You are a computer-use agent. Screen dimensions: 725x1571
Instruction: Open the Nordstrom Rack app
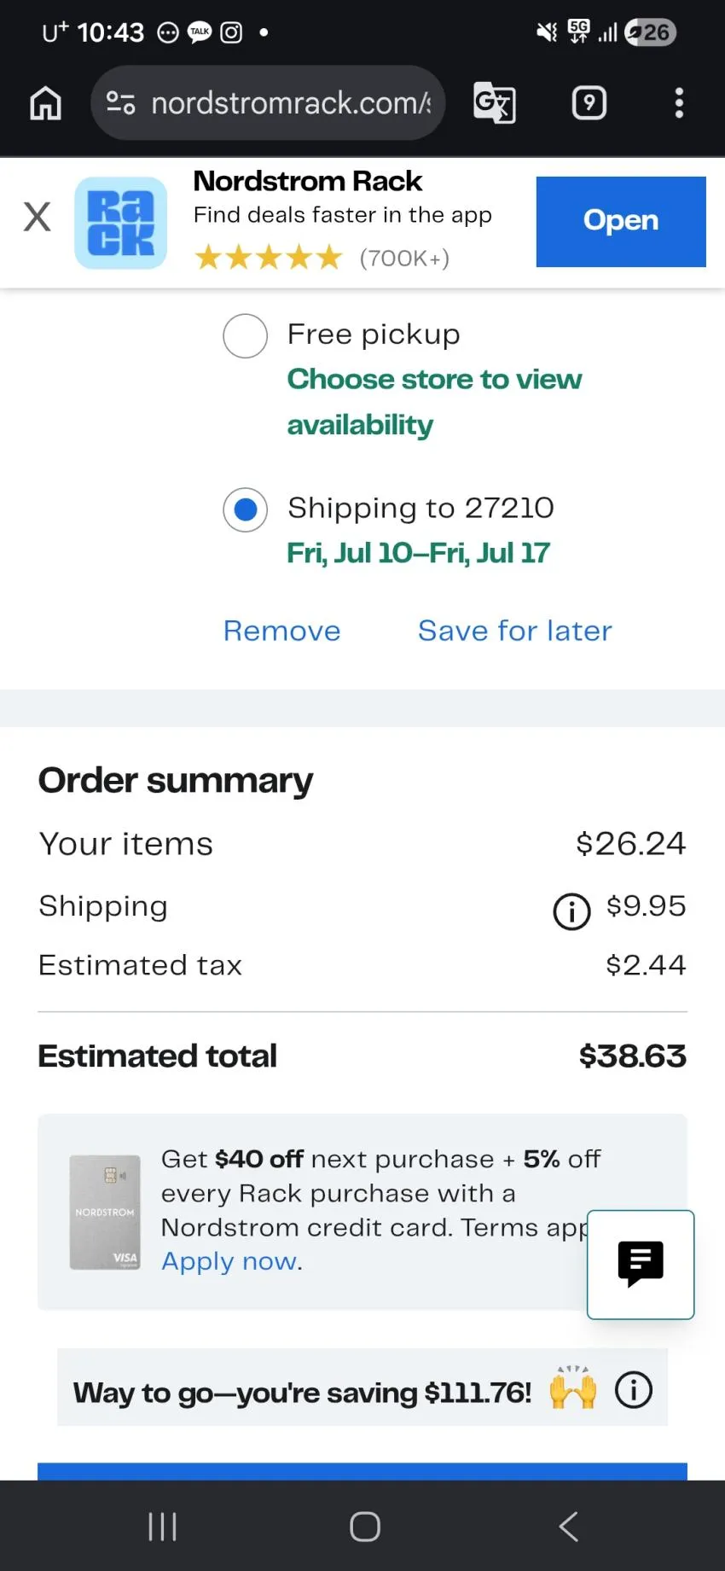tap(621, 221)
